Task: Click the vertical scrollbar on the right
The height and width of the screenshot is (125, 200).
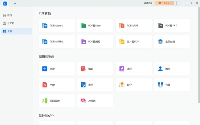Action: coord(199,55)
